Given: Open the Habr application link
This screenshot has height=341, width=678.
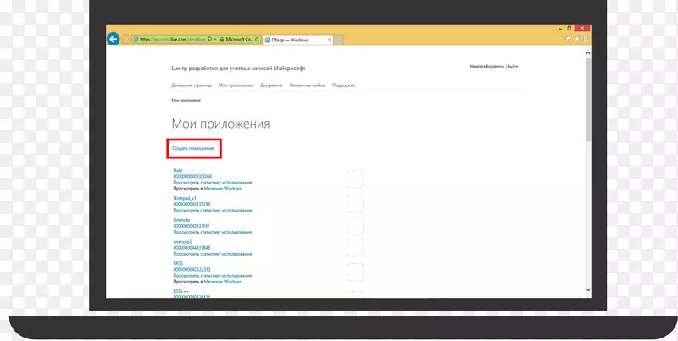Looking at the screenshot, I should tap(178, 171).
